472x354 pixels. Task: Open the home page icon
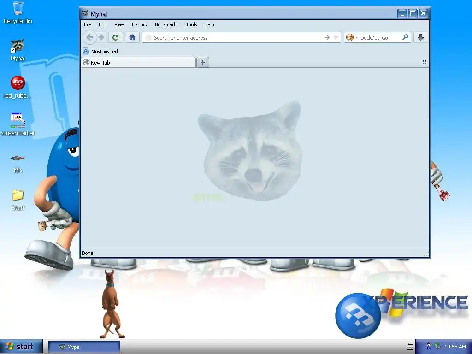point(132,38)
